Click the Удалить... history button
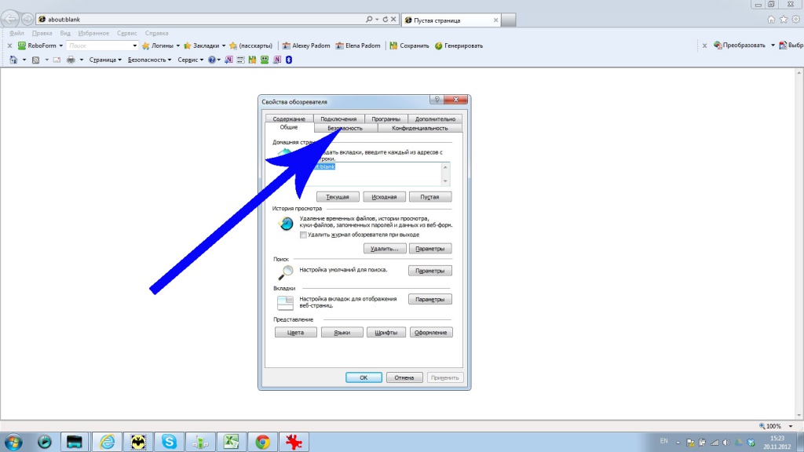This screenshot has width=804, height=452. pyautogui.click(x=385, y=249)
